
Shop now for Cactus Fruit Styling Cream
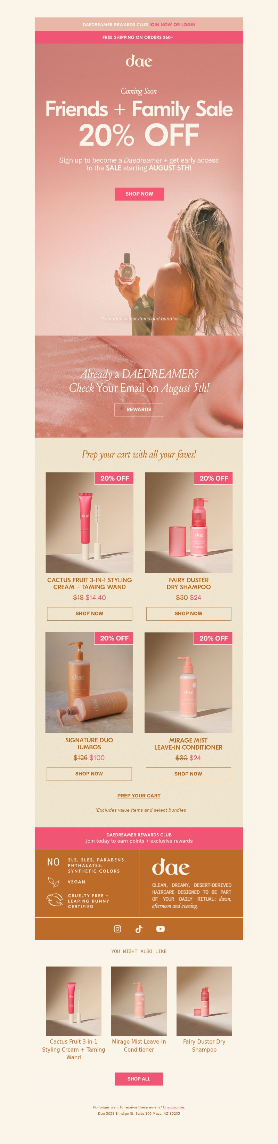point(89,613)
